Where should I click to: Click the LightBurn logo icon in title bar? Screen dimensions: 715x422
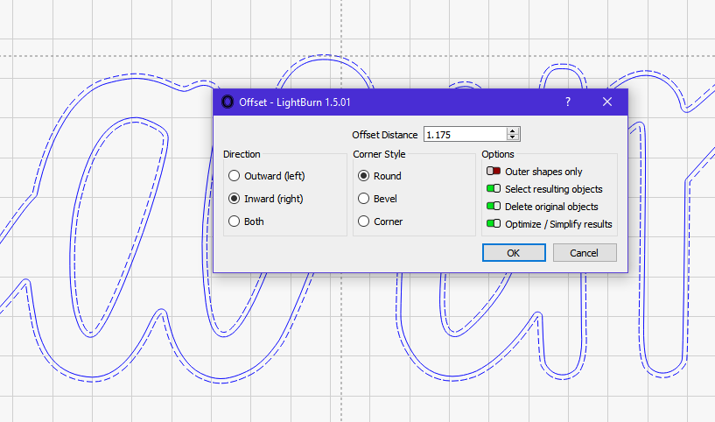pyautogui.click(x=227, y=102)
